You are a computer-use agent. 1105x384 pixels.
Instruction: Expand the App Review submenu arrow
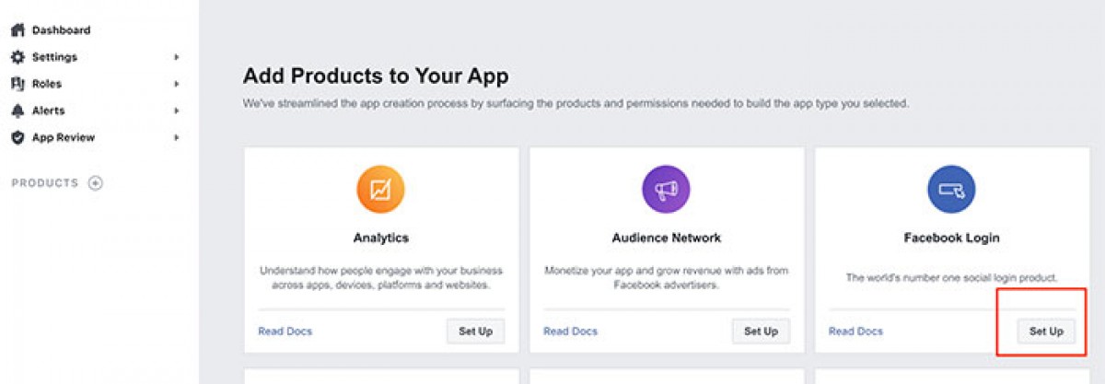point(176,137)
